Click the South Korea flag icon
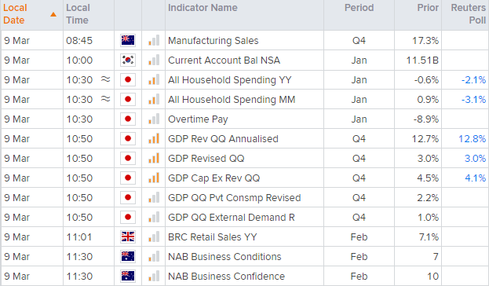489x286 pixels. (128, 60)
